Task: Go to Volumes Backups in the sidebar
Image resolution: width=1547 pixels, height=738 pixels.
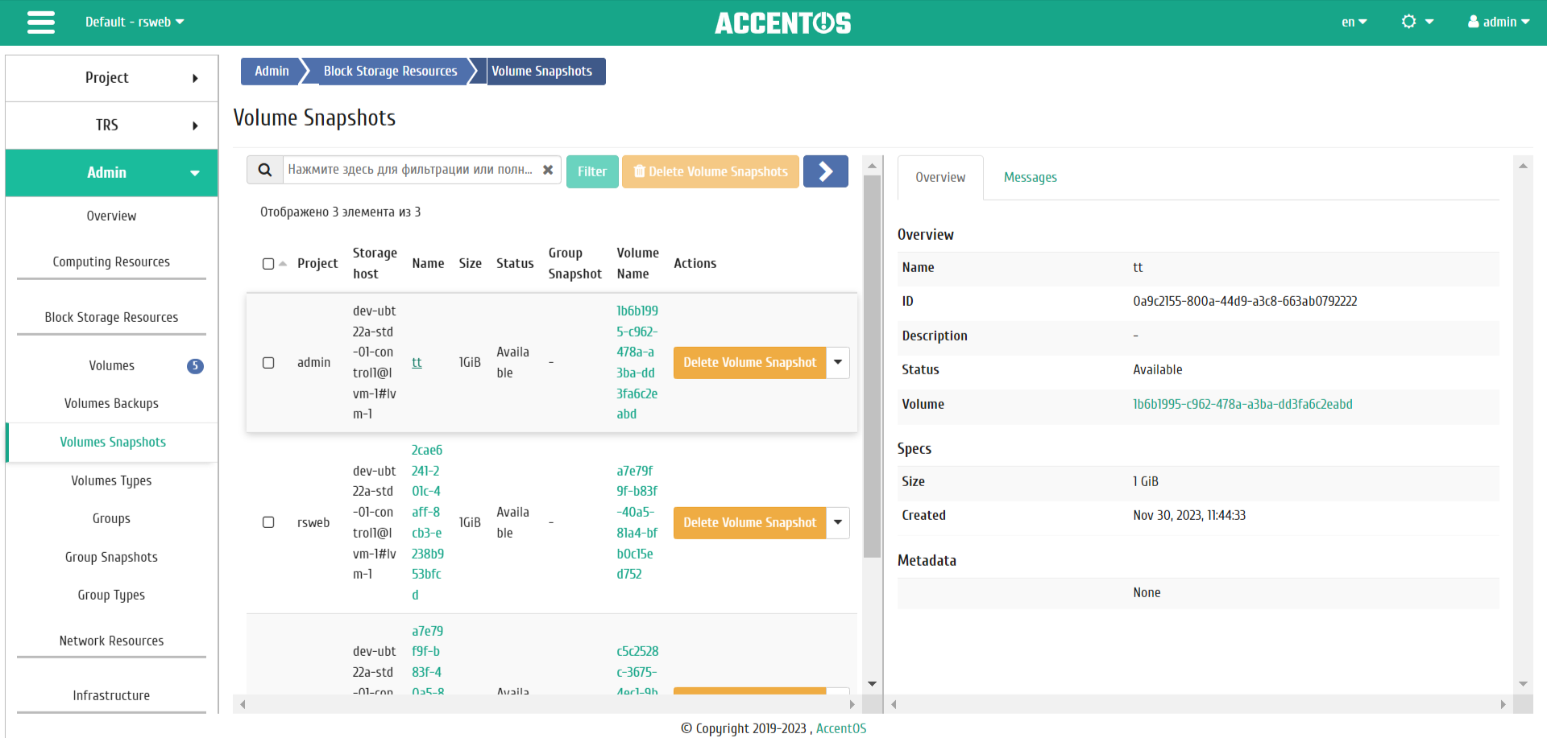Action: pyautogui.click(x=112, y=403)
